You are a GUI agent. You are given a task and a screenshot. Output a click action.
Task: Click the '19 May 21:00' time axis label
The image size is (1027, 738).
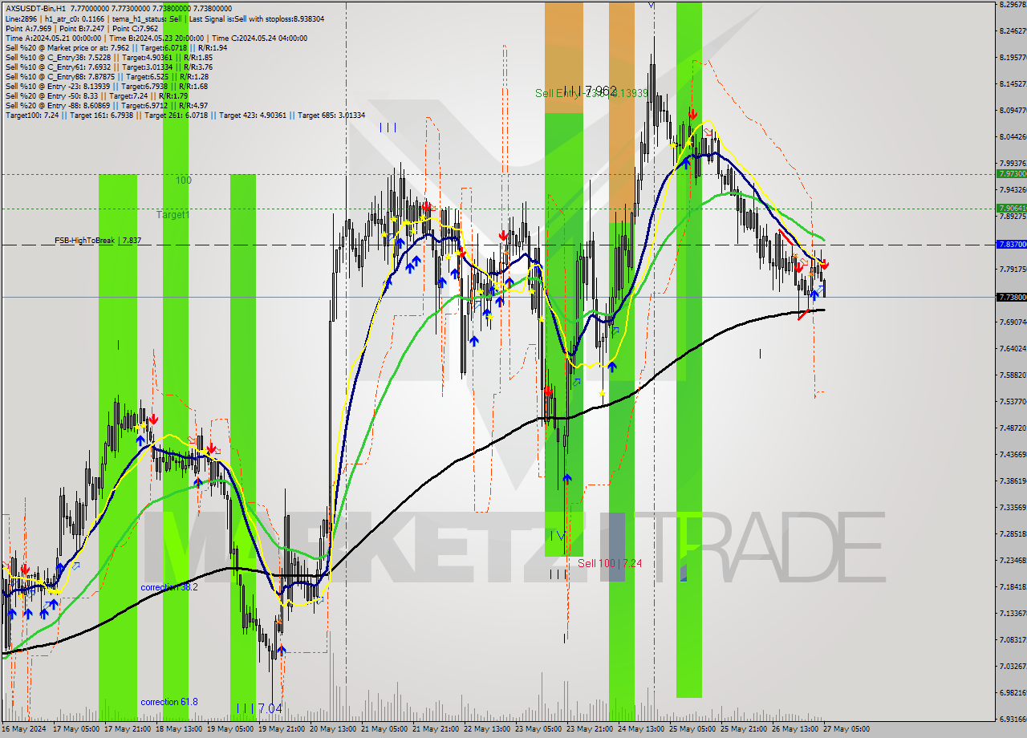(x=281, y=729)
